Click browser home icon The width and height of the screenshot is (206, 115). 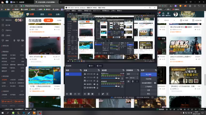(x=16, y=6)
